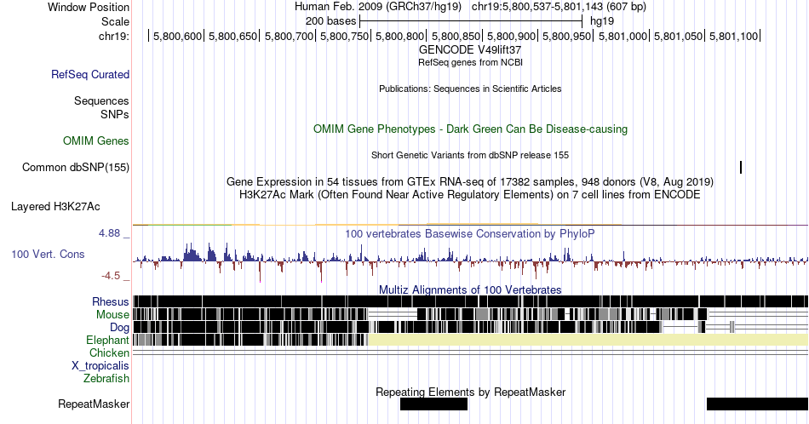Click the 5,800,600 ruler position

177,36
